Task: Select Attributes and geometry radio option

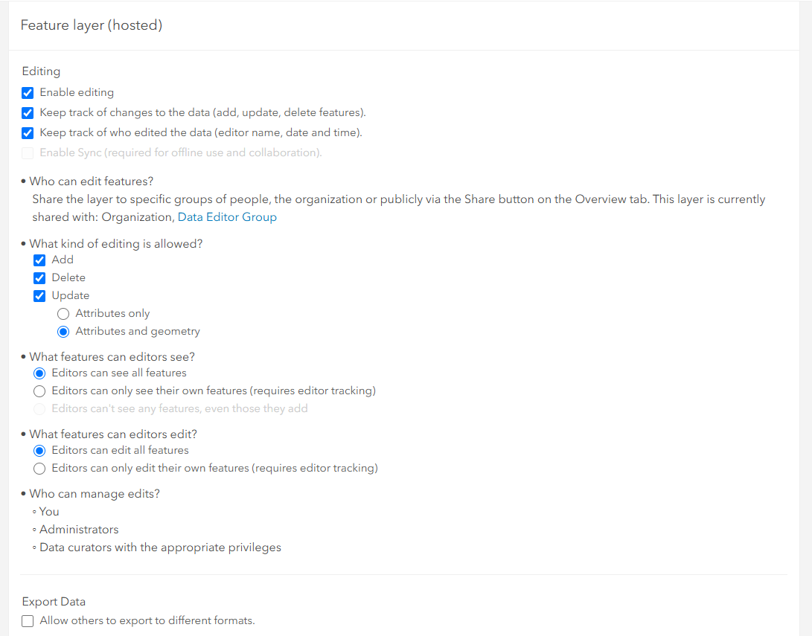Action: (63, 332)
